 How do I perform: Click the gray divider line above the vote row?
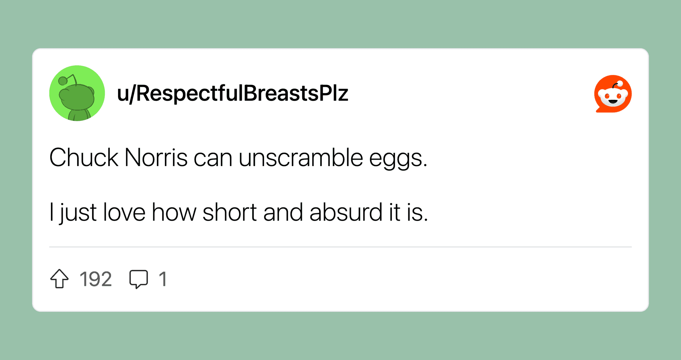pos(340,247)
